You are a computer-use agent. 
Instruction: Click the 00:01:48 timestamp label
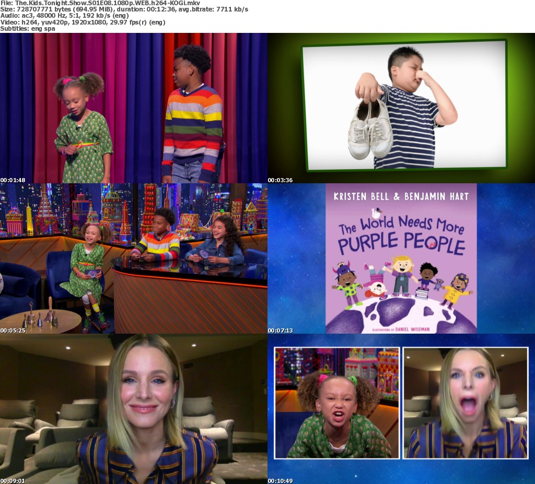click(x=13, y=180)
